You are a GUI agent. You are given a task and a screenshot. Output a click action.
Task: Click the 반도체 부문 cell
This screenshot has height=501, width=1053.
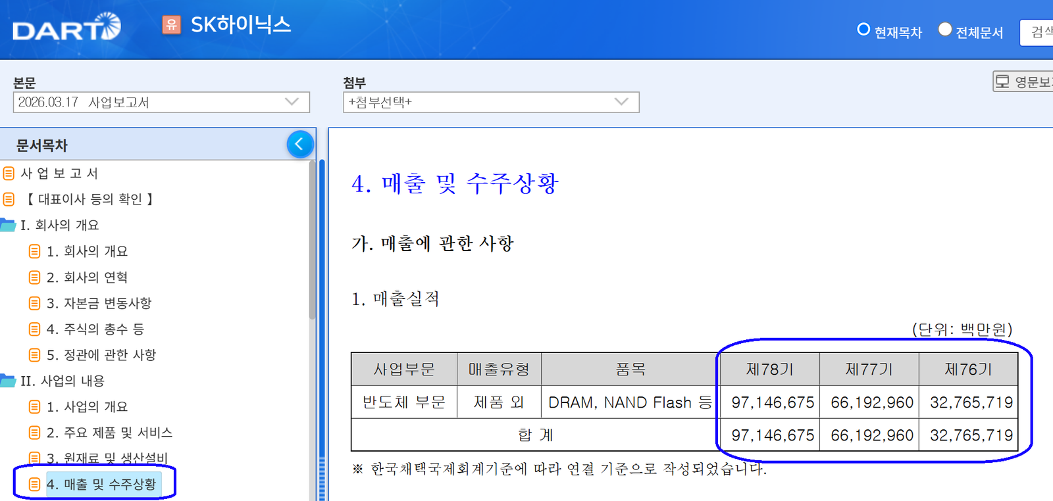[404, 402]
